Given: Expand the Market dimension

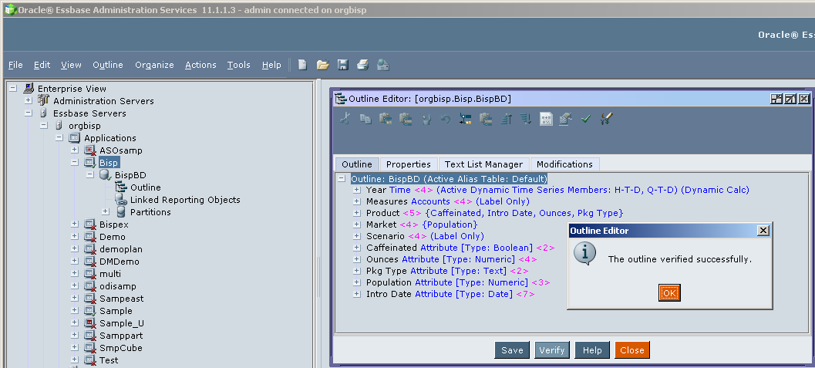Looking at the screenshot, I should tap(356, 225).
